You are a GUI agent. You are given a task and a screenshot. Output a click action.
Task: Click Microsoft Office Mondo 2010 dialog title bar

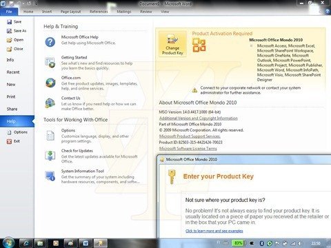[x=245, y=159]
